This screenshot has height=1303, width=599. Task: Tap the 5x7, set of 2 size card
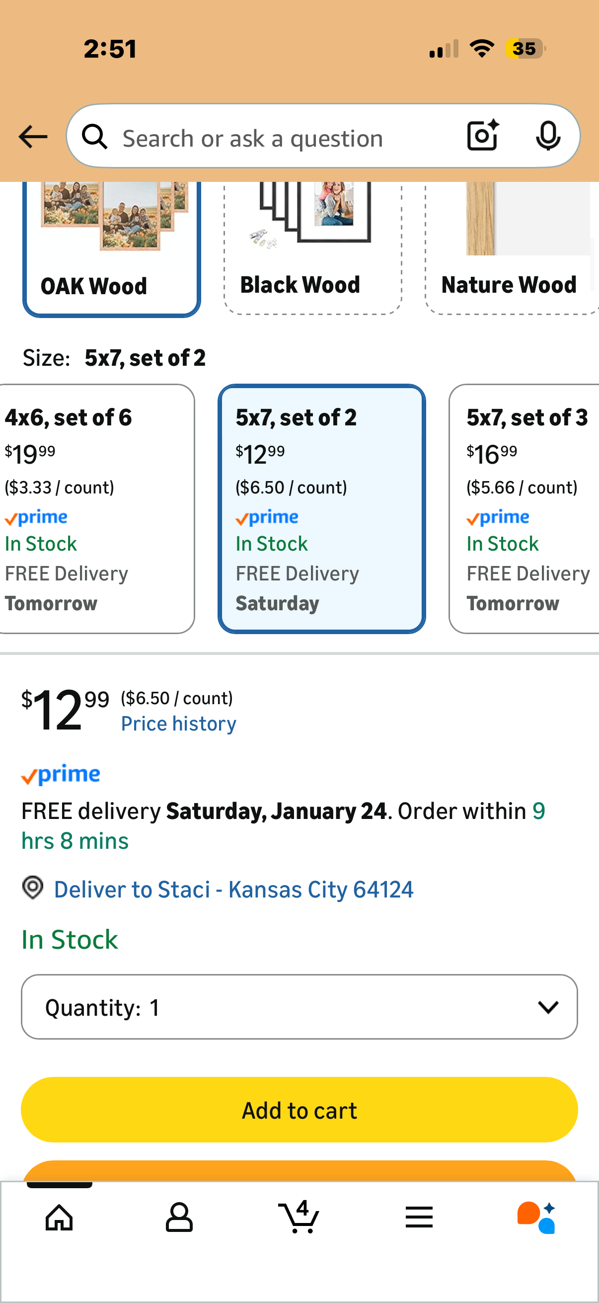click(321, 508)
